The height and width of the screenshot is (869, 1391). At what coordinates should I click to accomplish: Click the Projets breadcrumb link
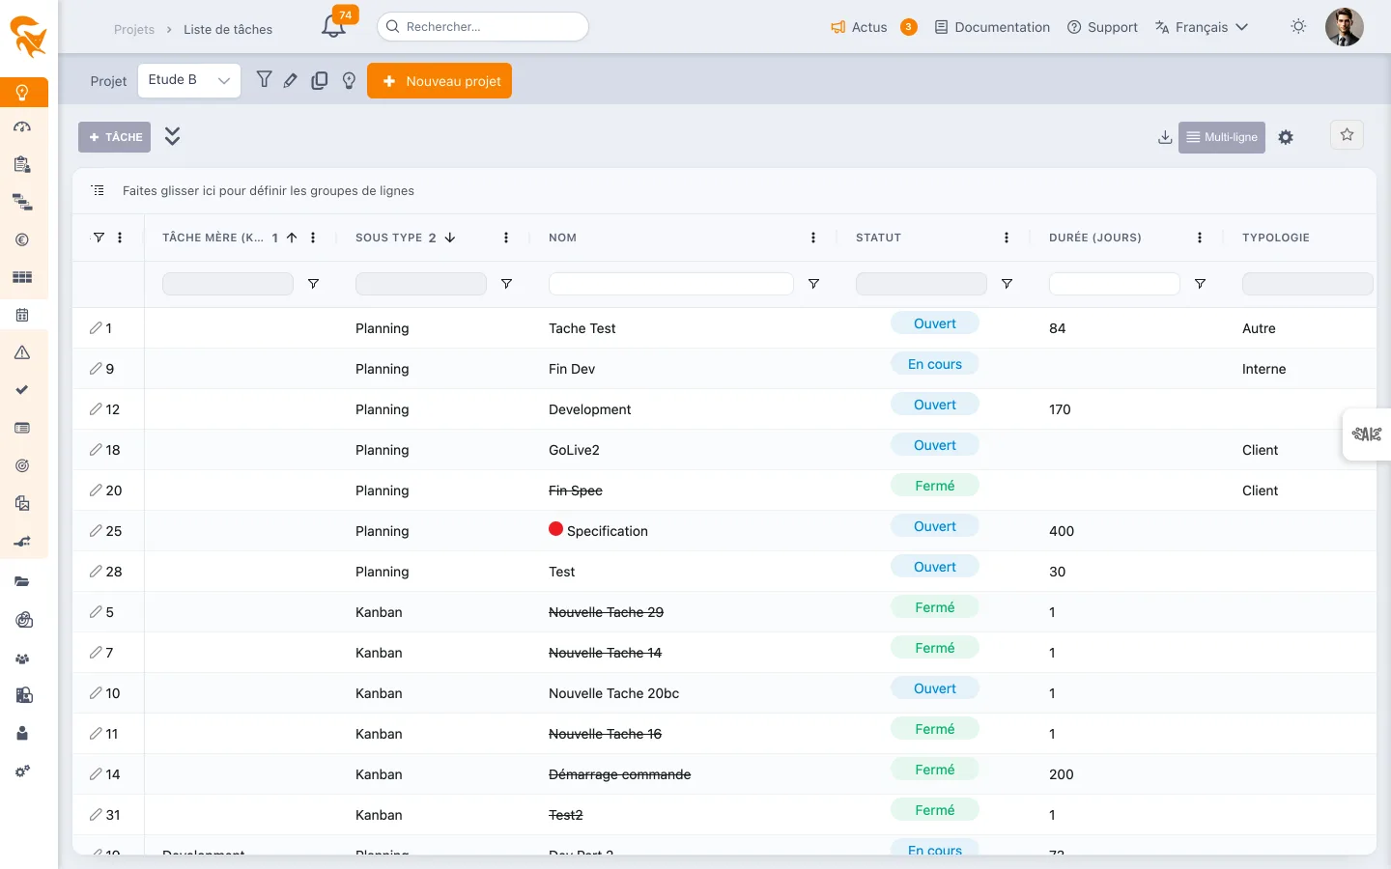click(x=134, y=29)
